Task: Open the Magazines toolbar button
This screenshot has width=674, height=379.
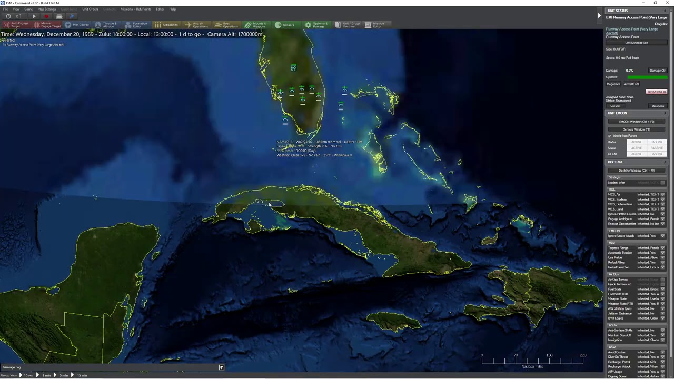Action: [166, 25]
